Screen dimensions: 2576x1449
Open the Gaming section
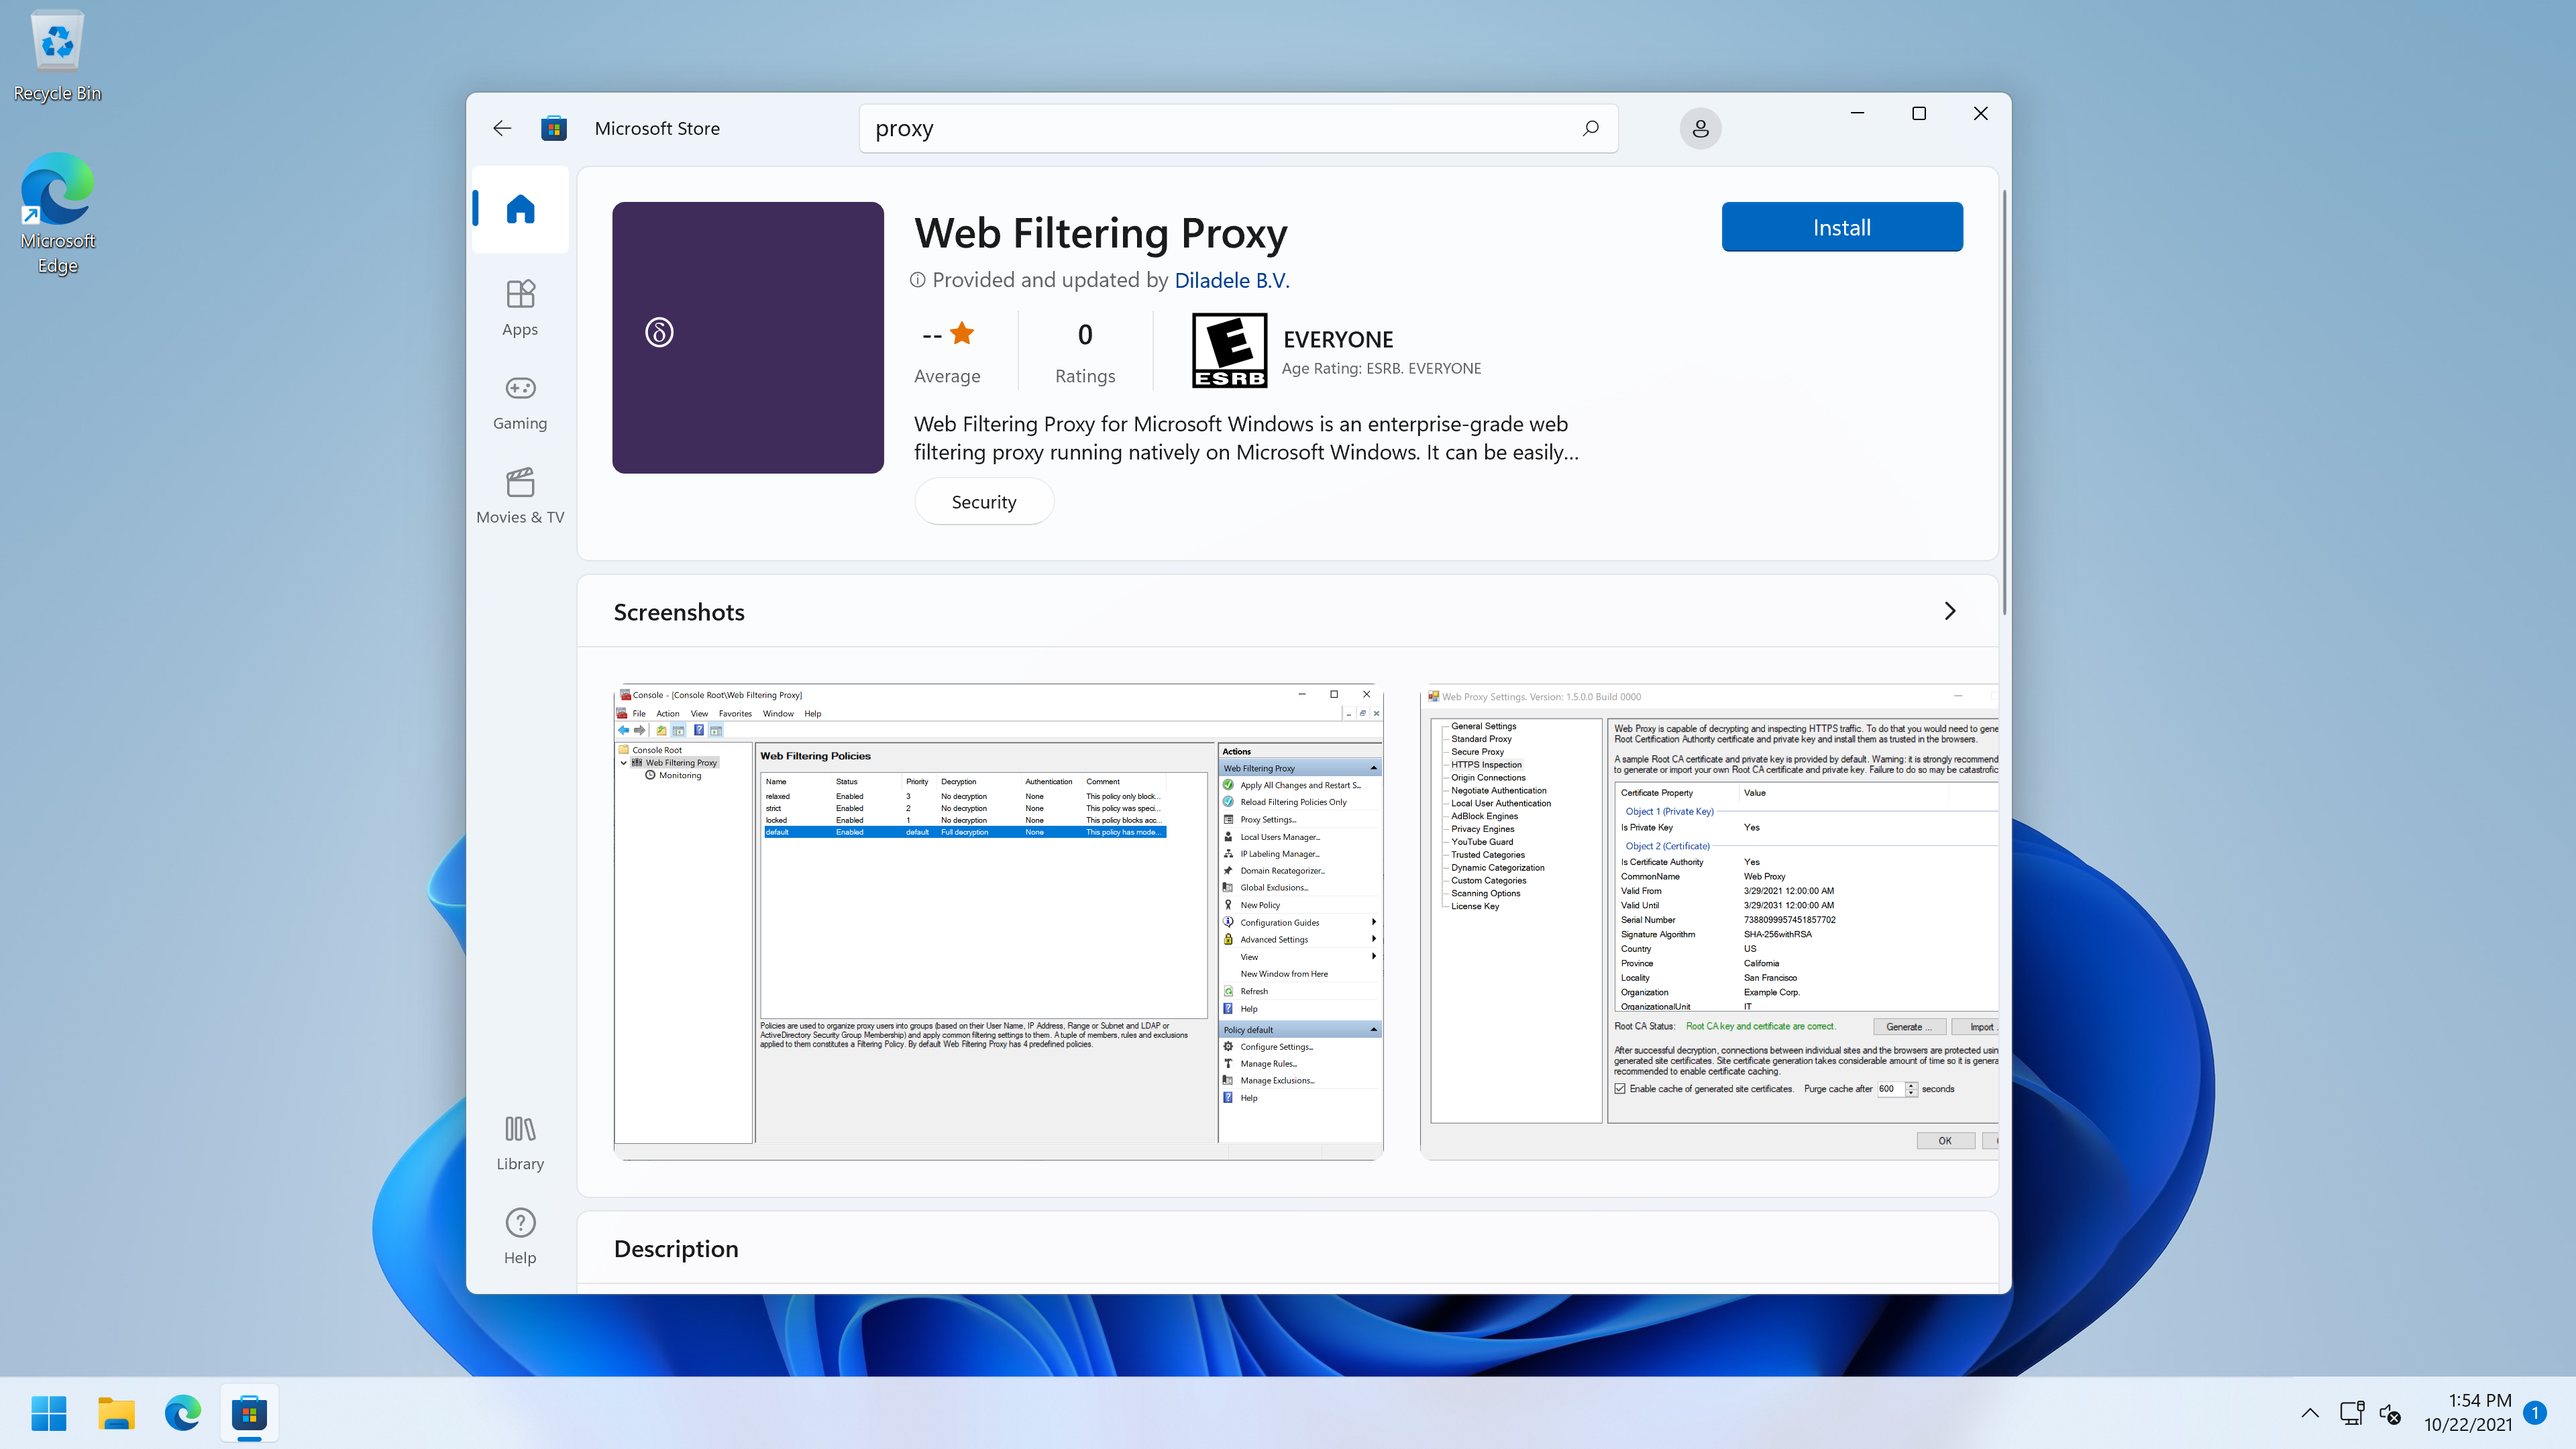(520, 402)
